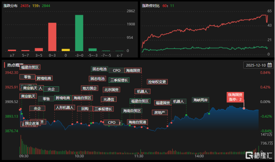Click the yellow 0 distribution bar
Image resolution: width=275 pixels, height=162 pixels.
[x=66, y=50]
